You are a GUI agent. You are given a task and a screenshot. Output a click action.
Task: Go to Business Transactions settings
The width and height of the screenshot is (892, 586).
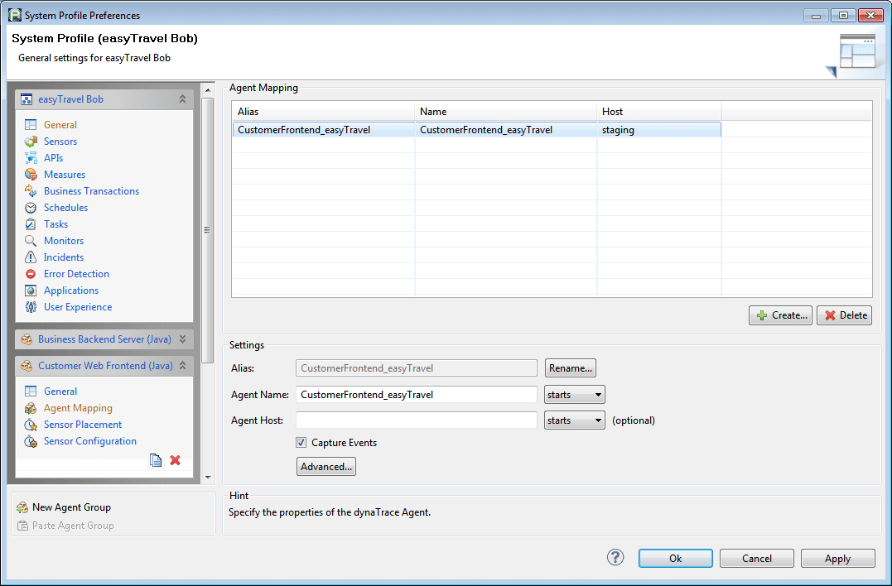[92, 191]
